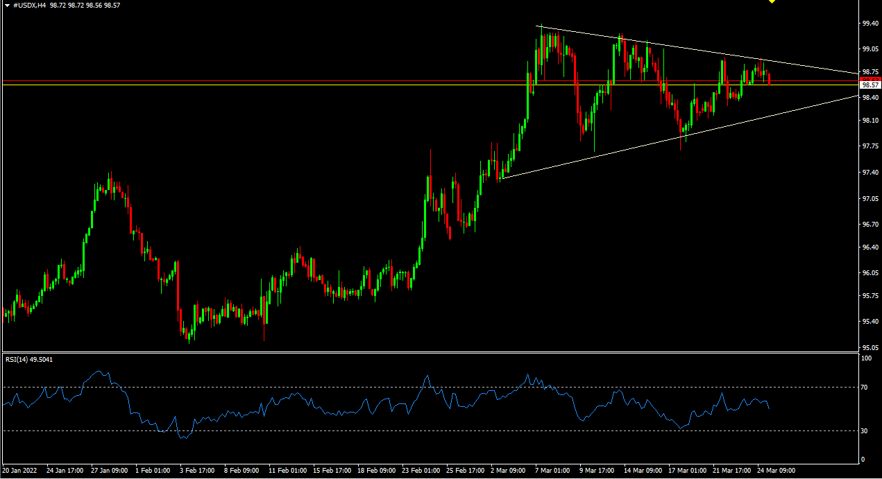Click the RSI 70 level on indicator scale
The height and width of the screenshot is (479, 882).
click(865, 387)
